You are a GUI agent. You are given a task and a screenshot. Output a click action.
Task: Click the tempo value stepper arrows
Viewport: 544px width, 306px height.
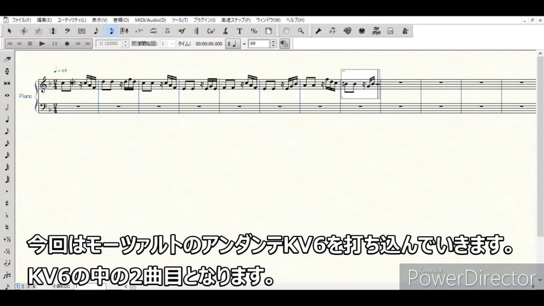(273, 44)
